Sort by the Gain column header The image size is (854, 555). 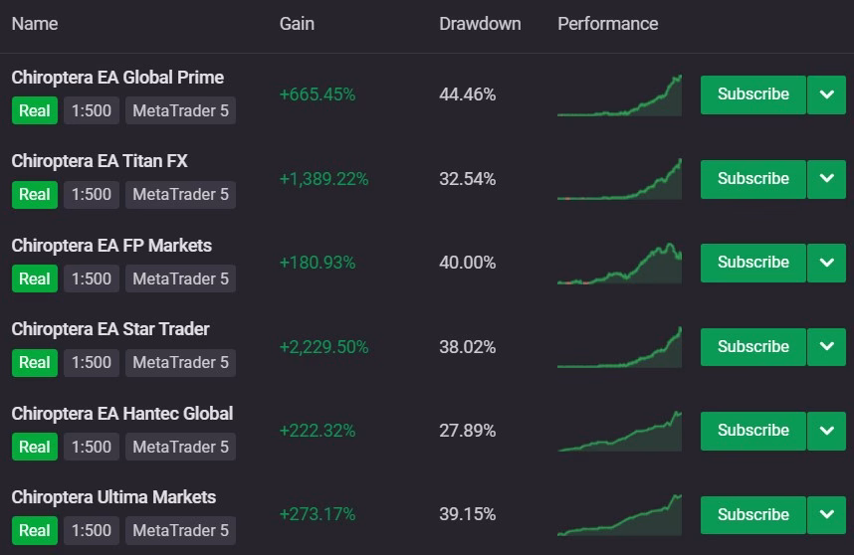(x=297, y=24)
